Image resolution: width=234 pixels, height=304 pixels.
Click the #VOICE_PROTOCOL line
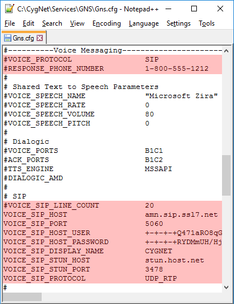click(x=112, y=59)
